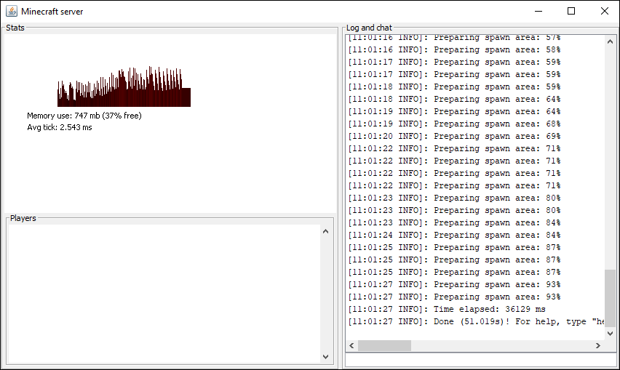This screenshot has height=370, width=620.
Task: Click the log horizontal scroll left arrow
Action: 351,345
